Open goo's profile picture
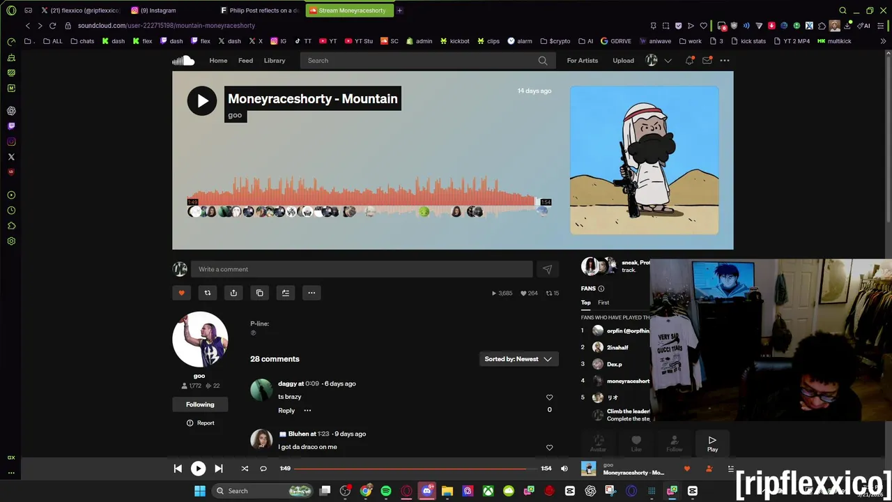Image resolution: width=892 pixels, height=502 pixels. point(200,340)
